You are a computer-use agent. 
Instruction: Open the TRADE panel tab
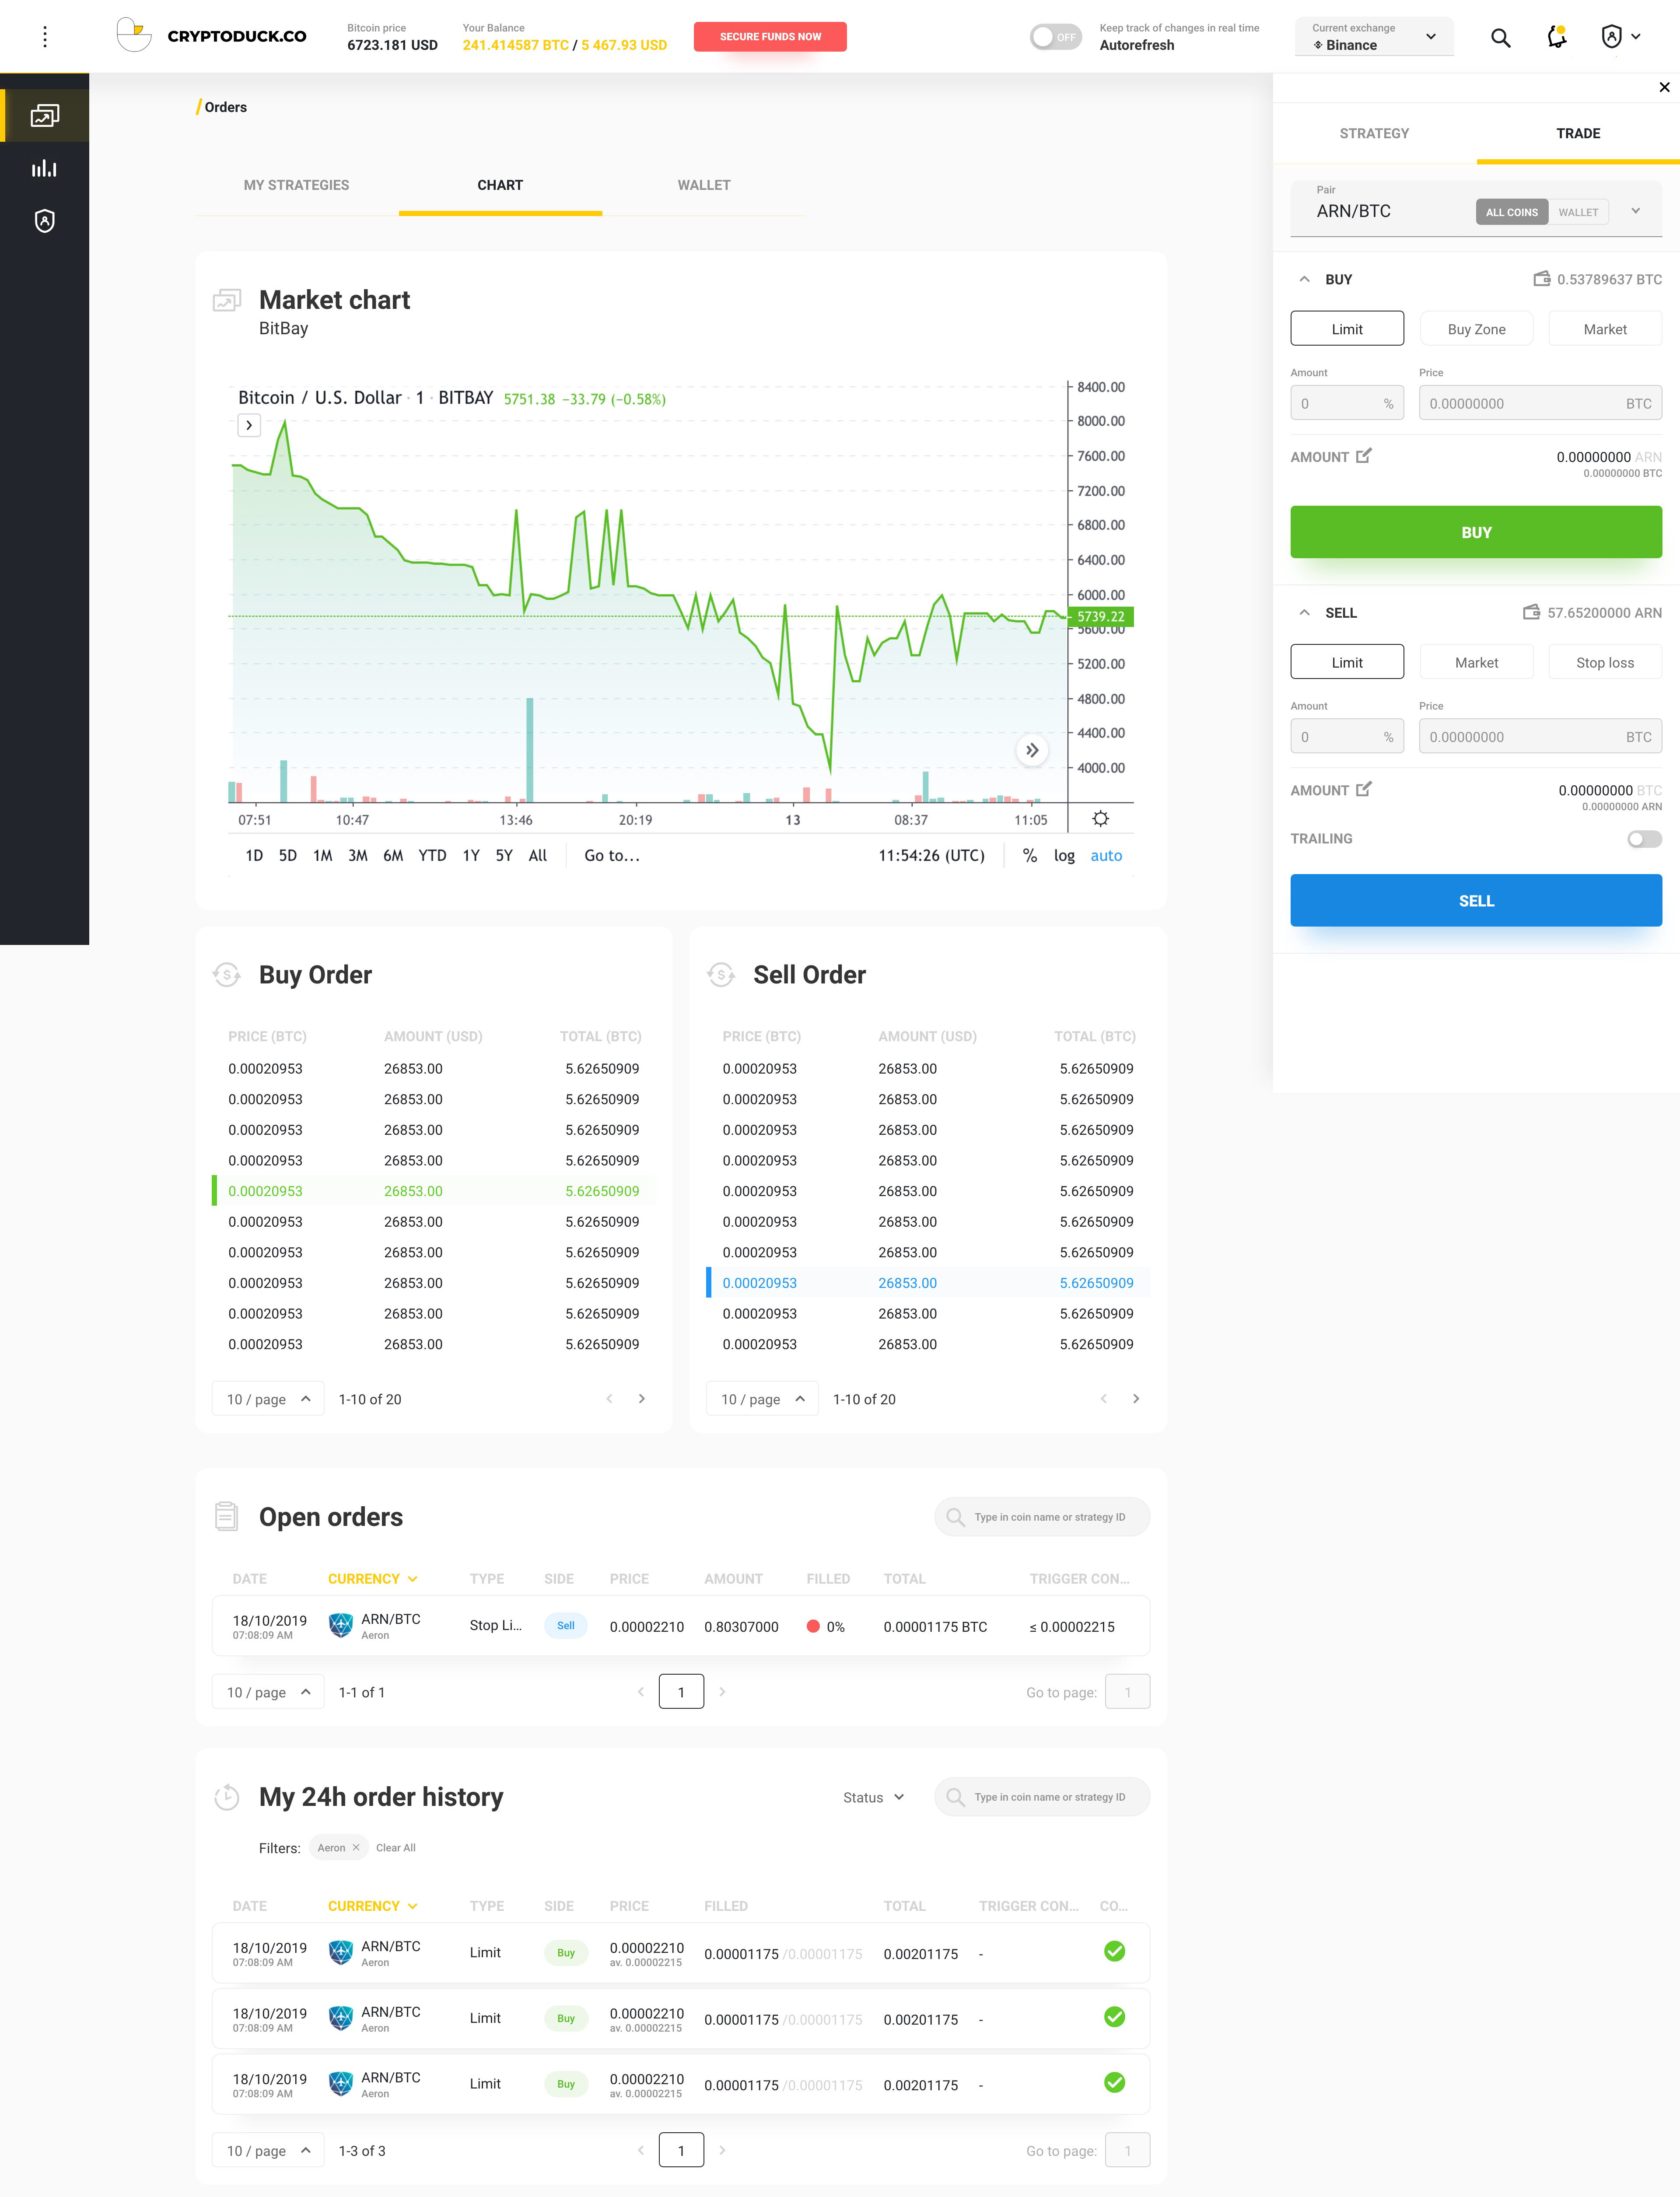(1578, 133)
